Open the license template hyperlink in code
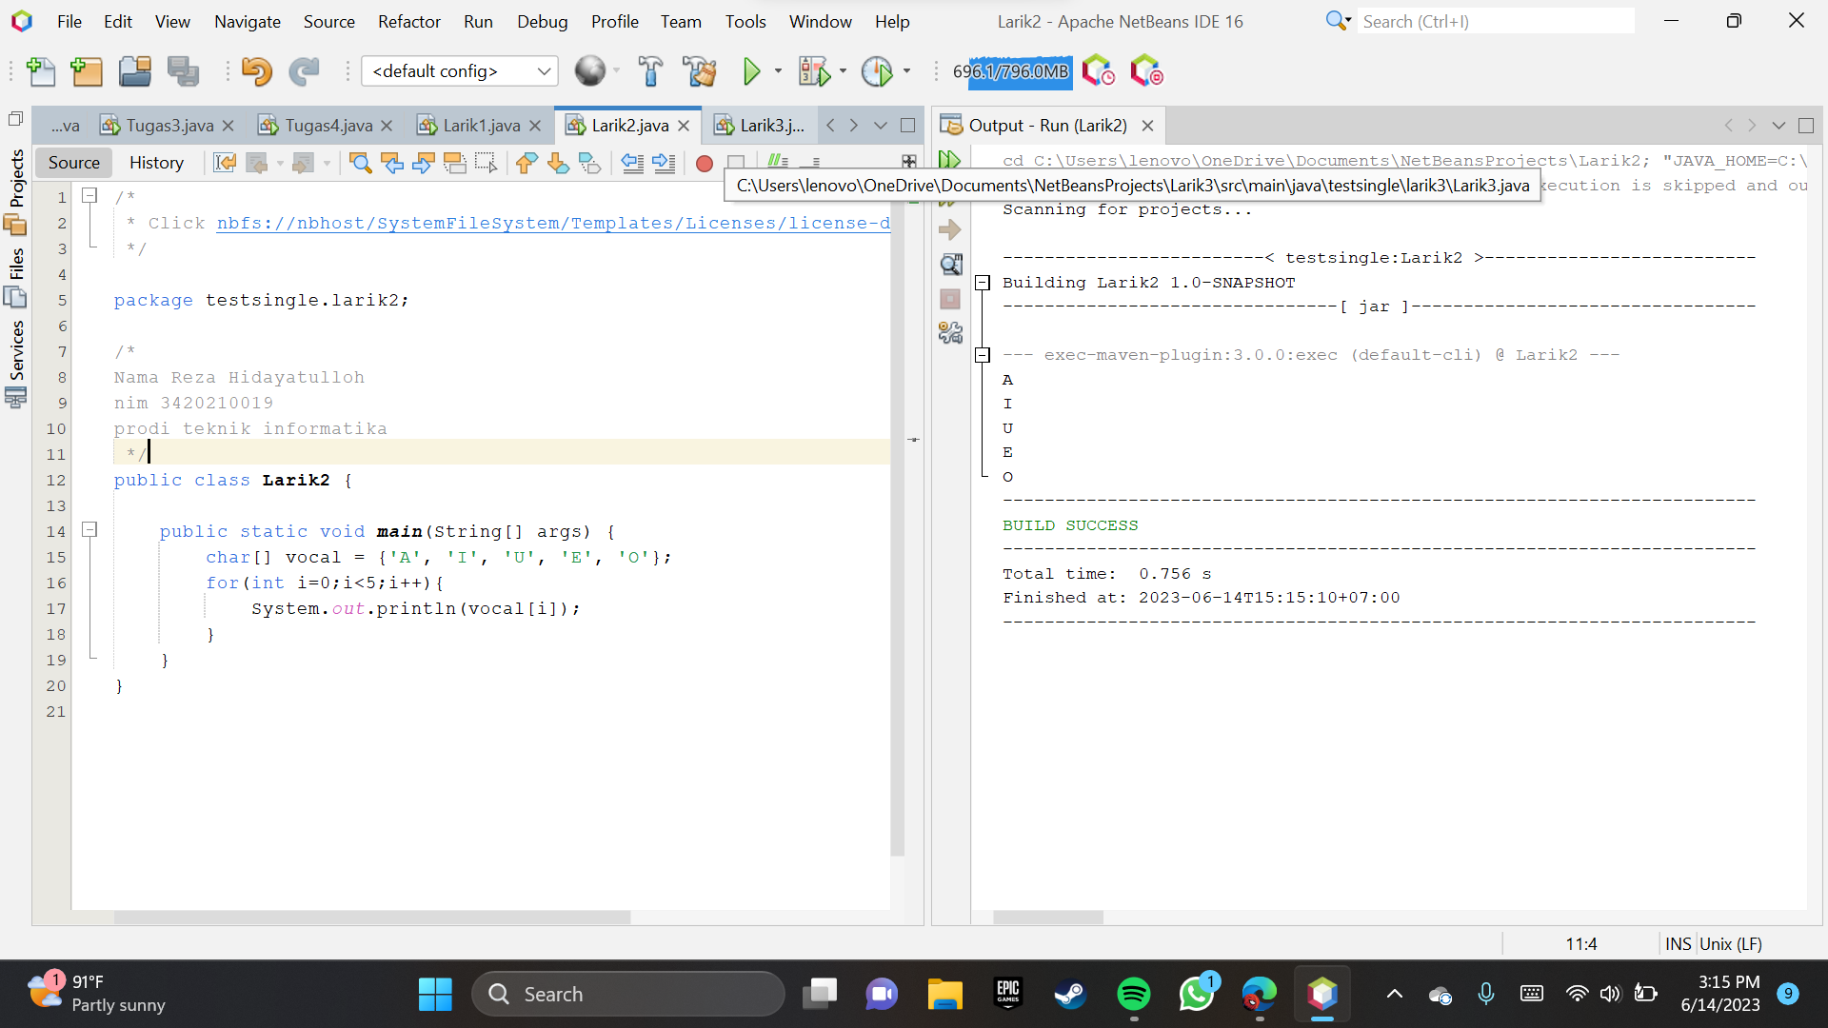1828x1028 pixels. pos(552,223)
